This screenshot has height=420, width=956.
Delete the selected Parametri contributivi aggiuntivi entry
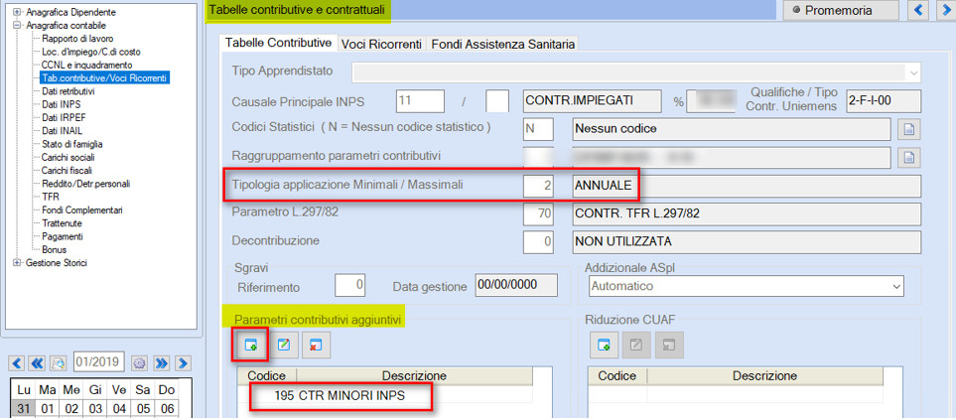[x=316, y=345]
